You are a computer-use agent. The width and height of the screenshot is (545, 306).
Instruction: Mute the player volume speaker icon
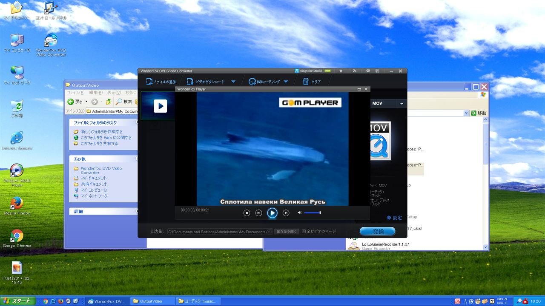point(299,212)
